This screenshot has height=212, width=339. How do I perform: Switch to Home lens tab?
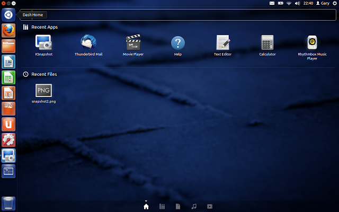pos(146,207)
